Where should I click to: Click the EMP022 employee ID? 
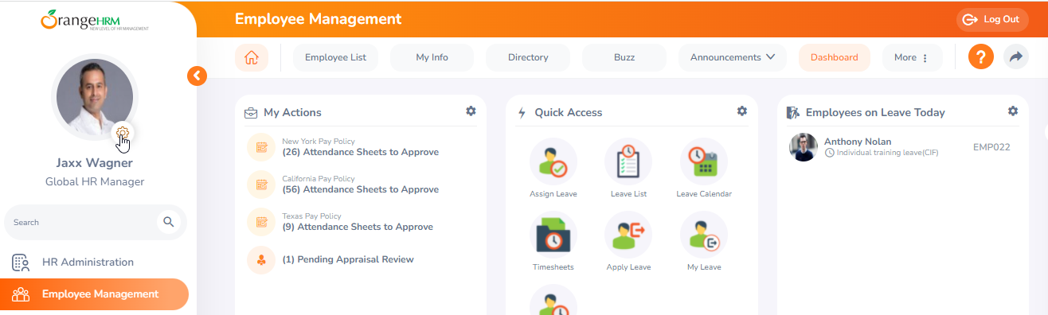[991, 147]
